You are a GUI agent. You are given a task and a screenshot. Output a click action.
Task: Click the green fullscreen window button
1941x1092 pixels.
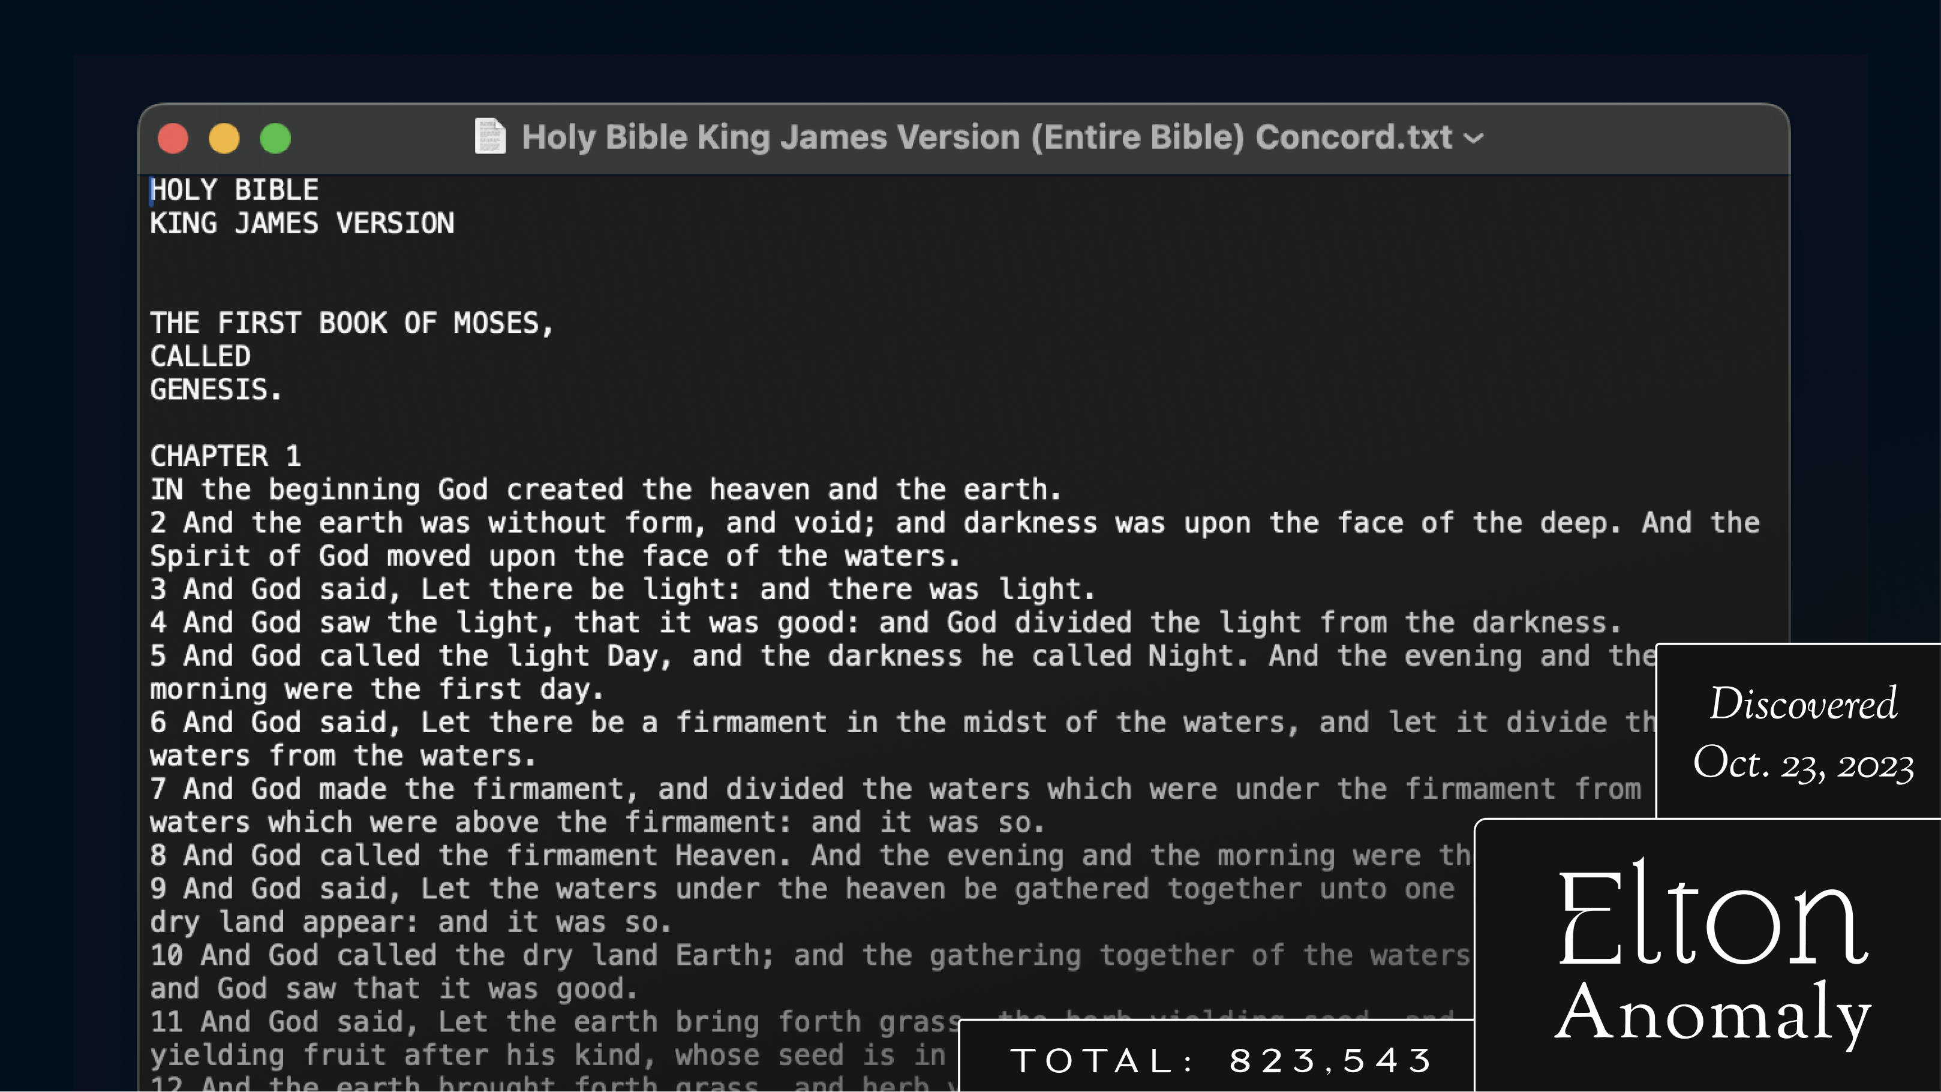point(275,139)
